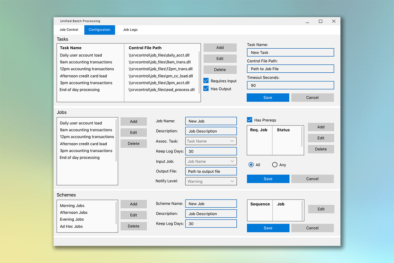Click Edit next to the Jobs list
The height and width of the screenshot is (263, 394).
(x=134, y=132)
